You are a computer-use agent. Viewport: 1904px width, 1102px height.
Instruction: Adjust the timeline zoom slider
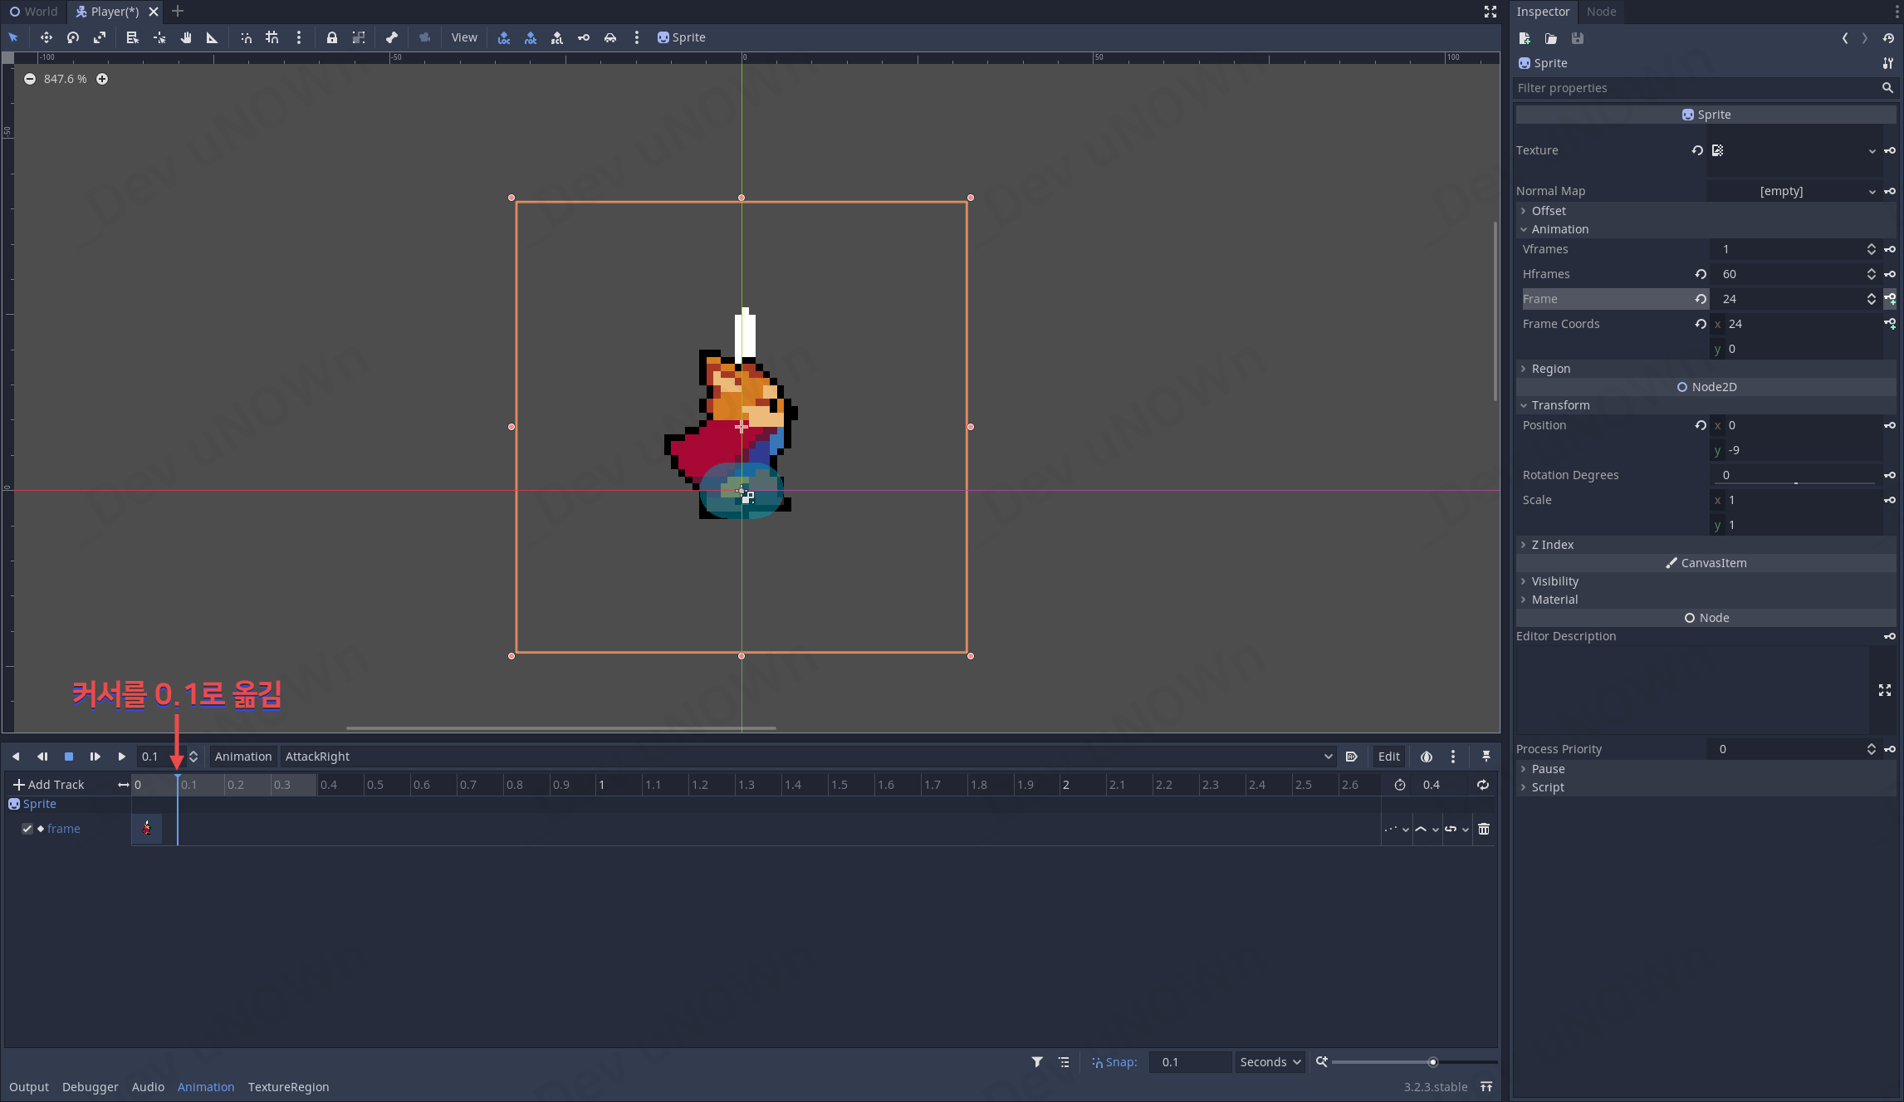pyautogui.click(x=1432, y=1062)
